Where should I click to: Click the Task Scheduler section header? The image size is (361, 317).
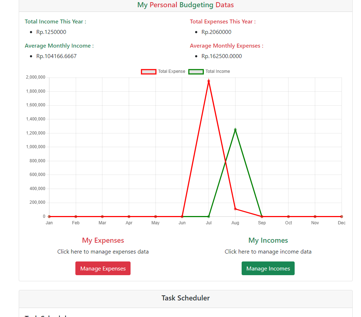click(x=185, y=298)
